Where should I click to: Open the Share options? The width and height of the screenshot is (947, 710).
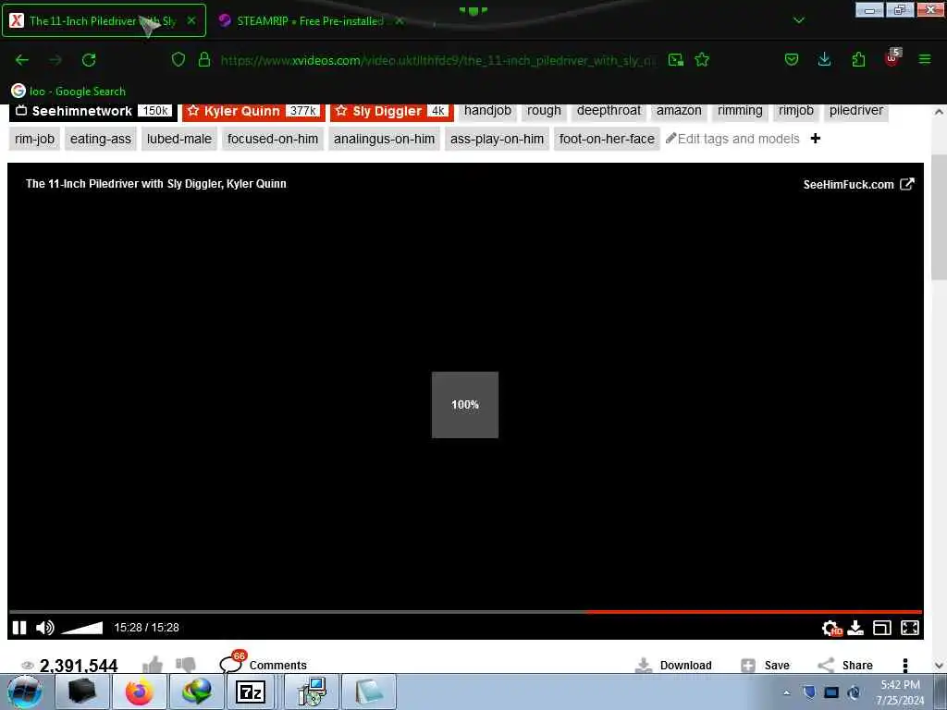(x=845, y=666)
